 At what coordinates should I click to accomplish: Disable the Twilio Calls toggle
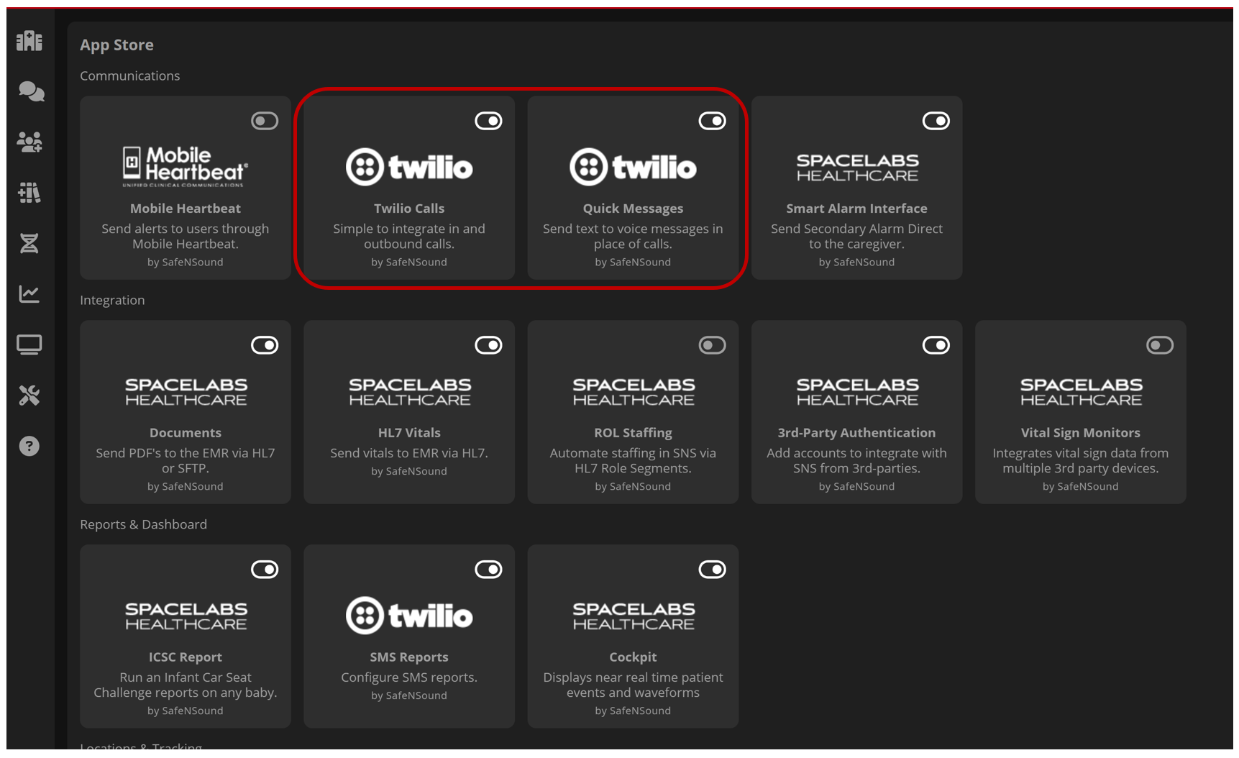click(x=488, y=121)
